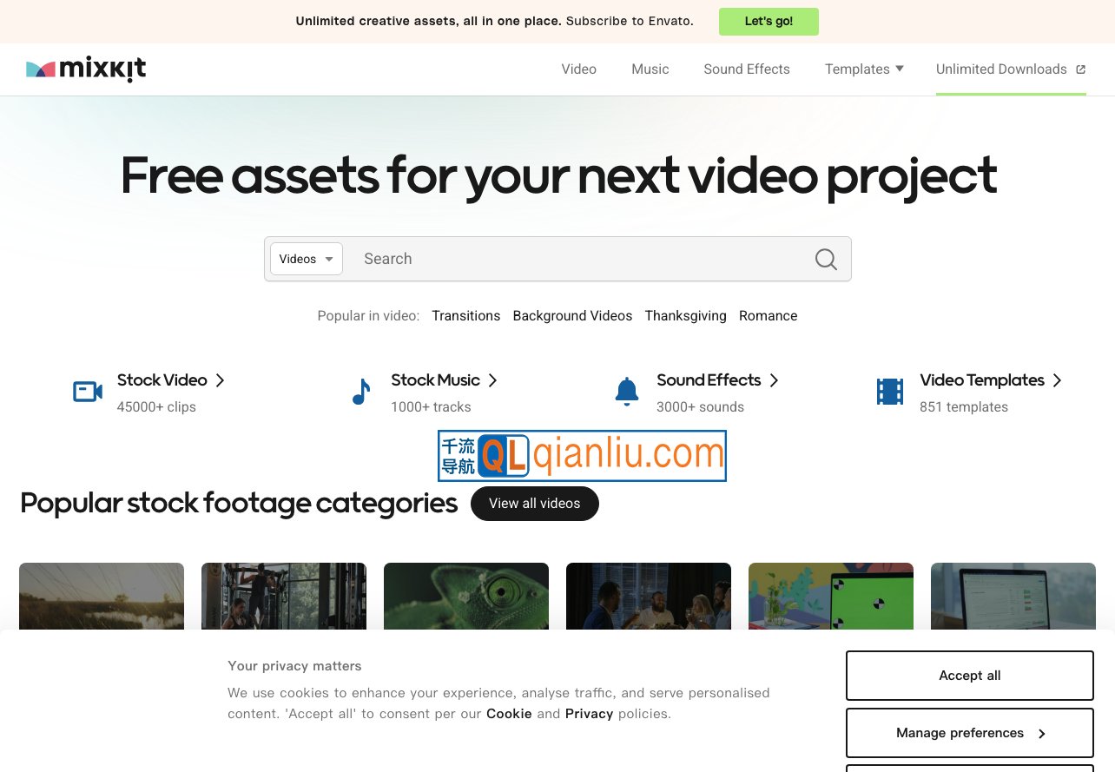Click the View all videos button
The height and width of the screenshot is (772, 1115).
534,504
